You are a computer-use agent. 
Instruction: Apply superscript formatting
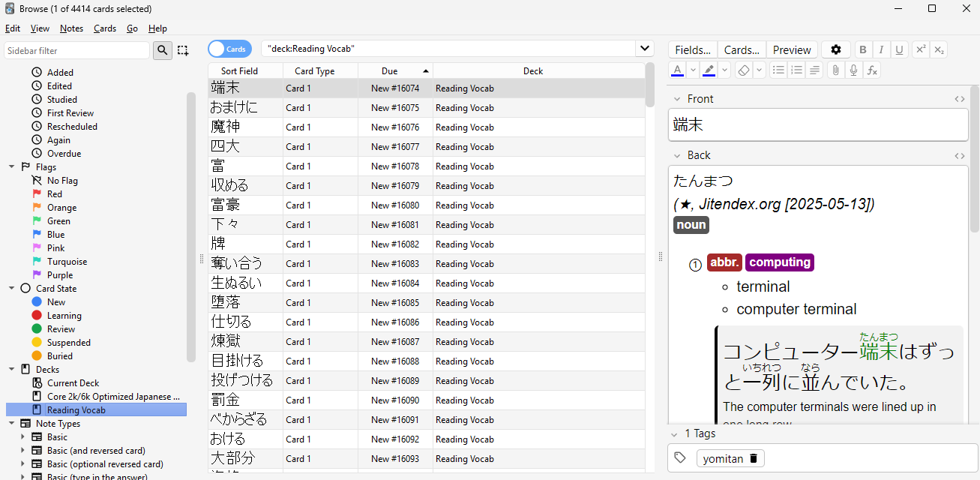tap(922, 49)
